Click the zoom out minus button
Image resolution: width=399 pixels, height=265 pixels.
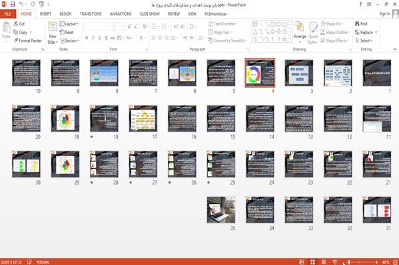point(344,262)
